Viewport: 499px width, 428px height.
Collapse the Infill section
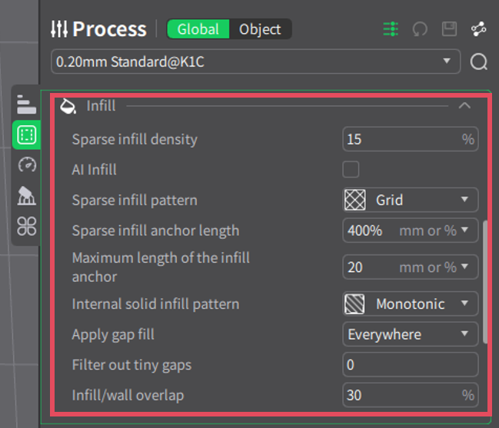click(x=464, y=106)
